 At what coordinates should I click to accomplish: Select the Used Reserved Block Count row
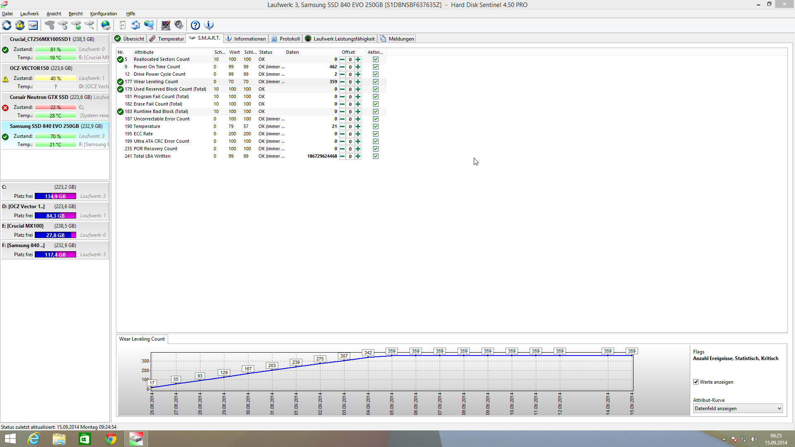(x=251, y=89)
